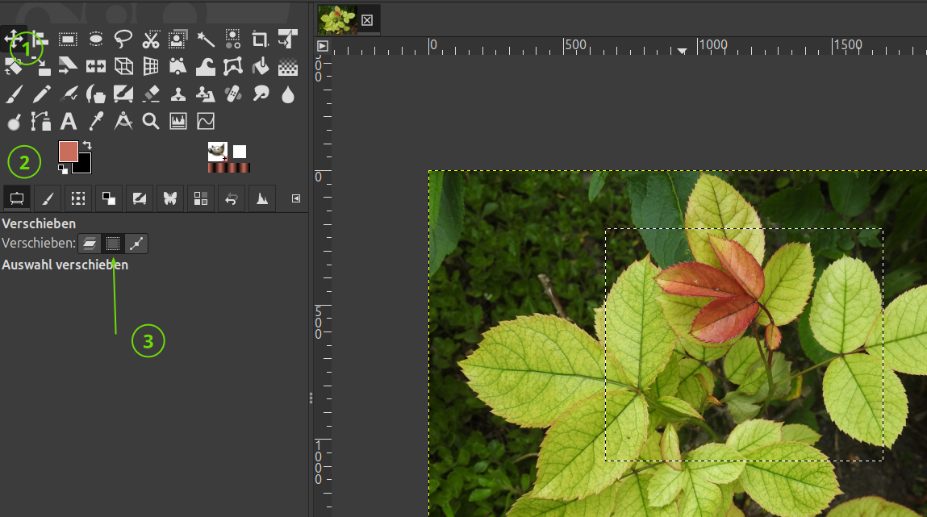Select the Flip tool
Image resolution: width=927 pixels, height=517 pixels.
tap(96, 67)
